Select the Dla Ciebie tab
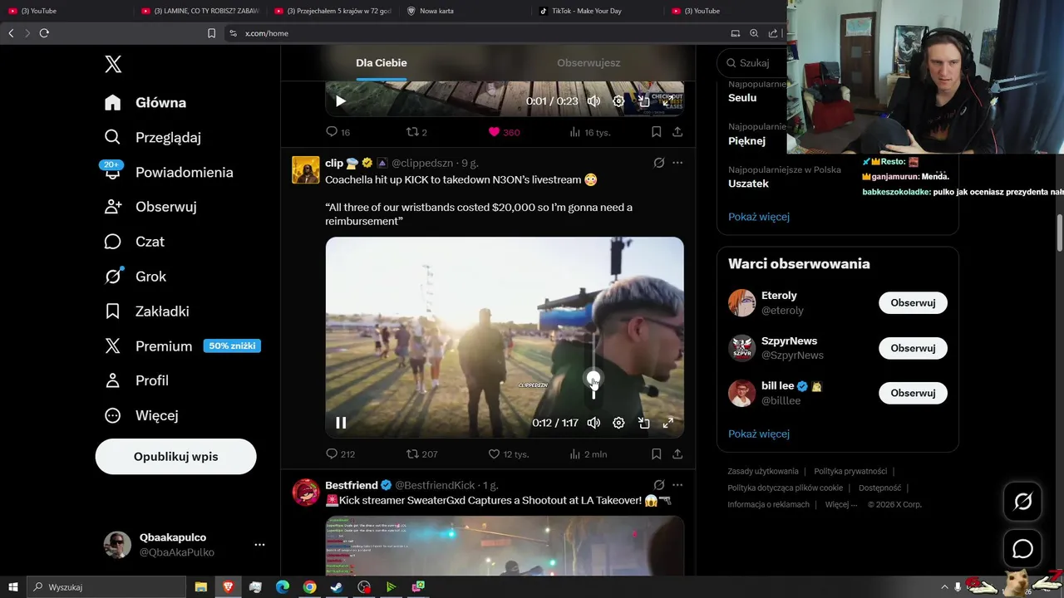1064x598 pixels. (382, 63)
